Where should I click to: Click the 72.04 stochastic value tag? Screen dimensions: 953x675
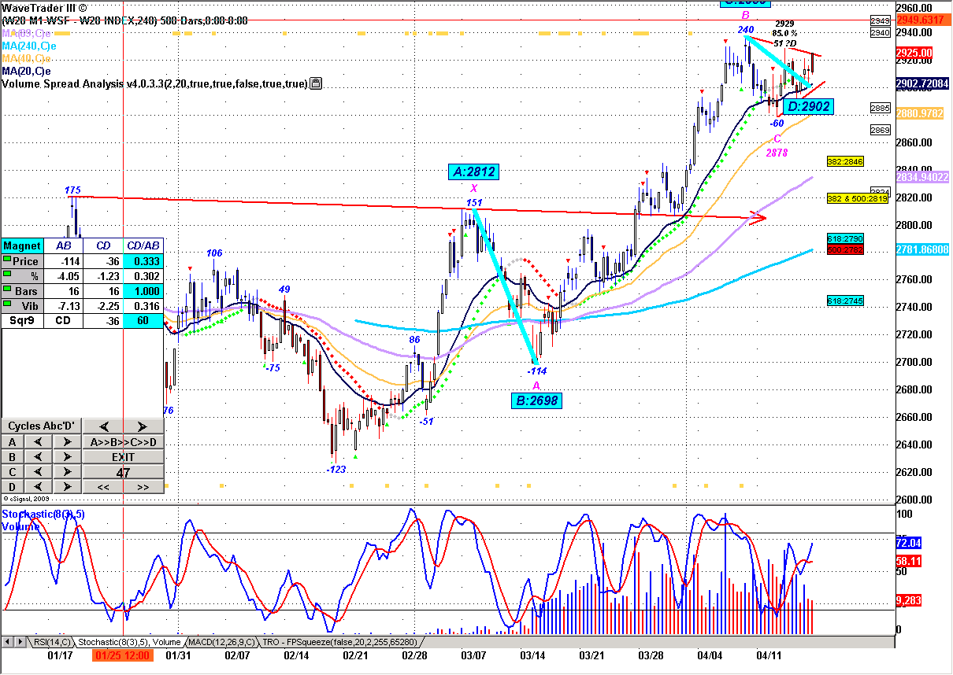[909, 544]
